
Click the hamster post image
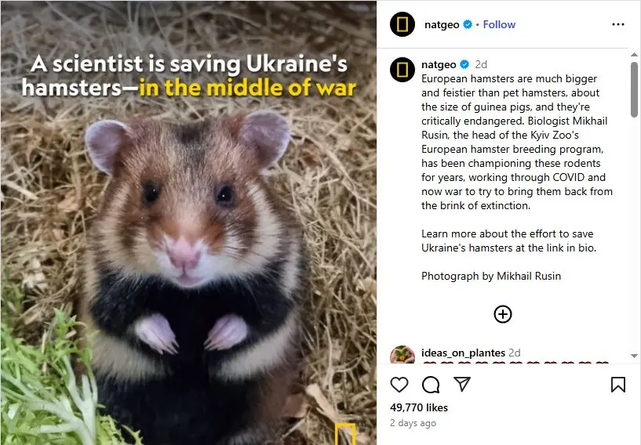[188, 223]
